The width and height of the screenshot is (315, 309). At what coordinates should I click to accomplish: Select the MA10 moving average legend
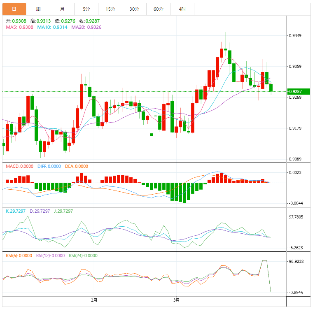click(52, 27)
